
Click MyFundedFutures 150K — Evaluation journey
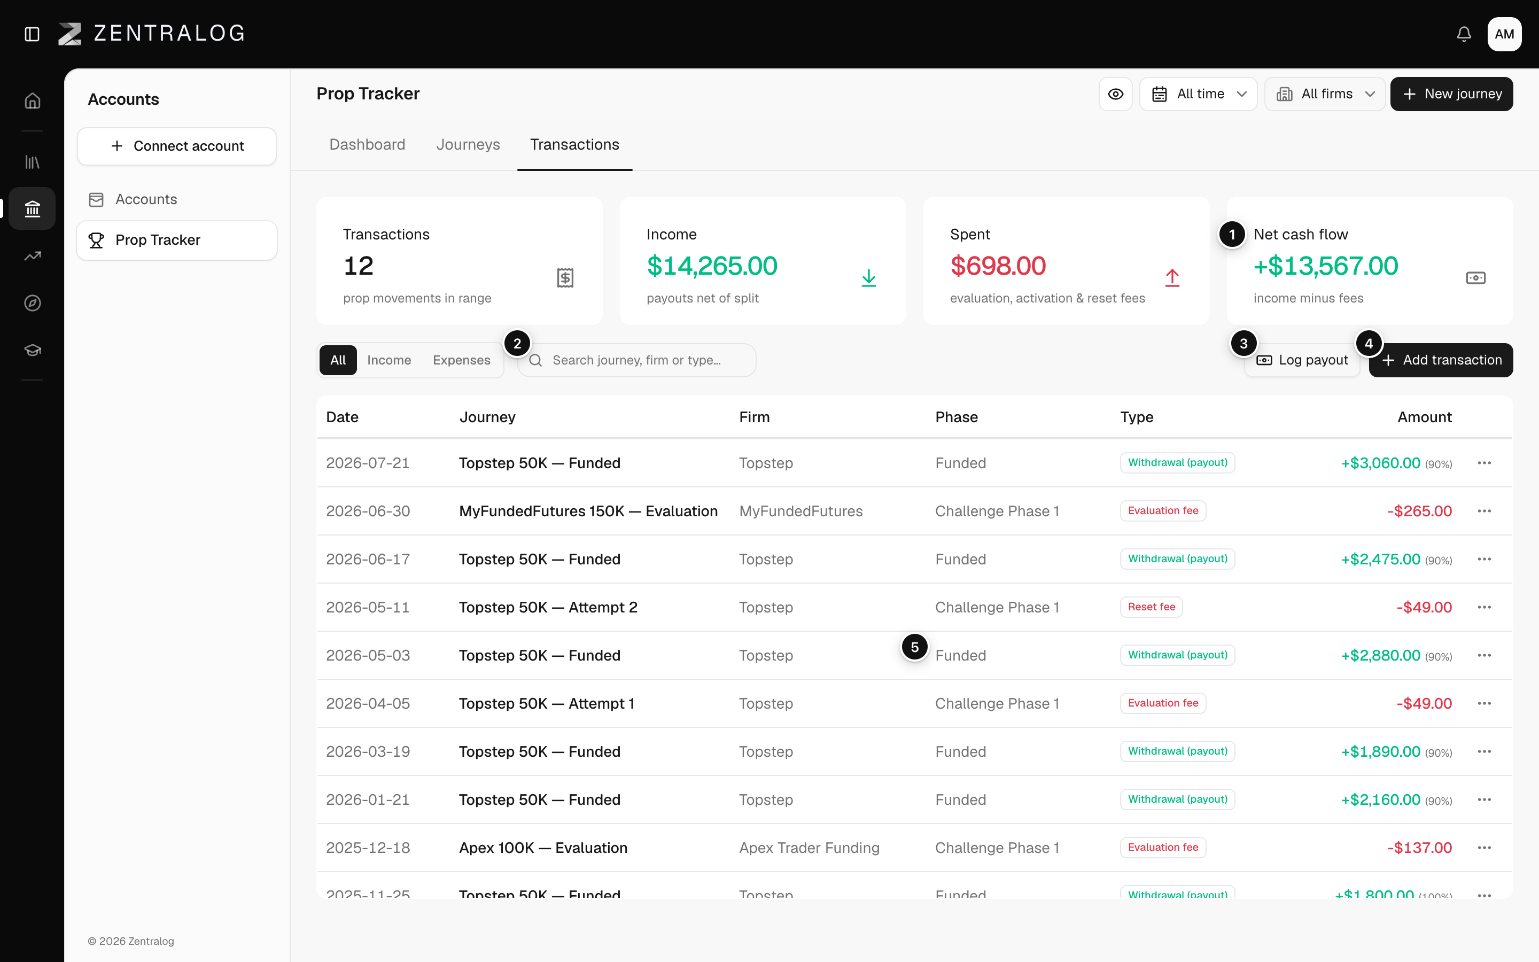pyautogui.click(x=588, y=511)
